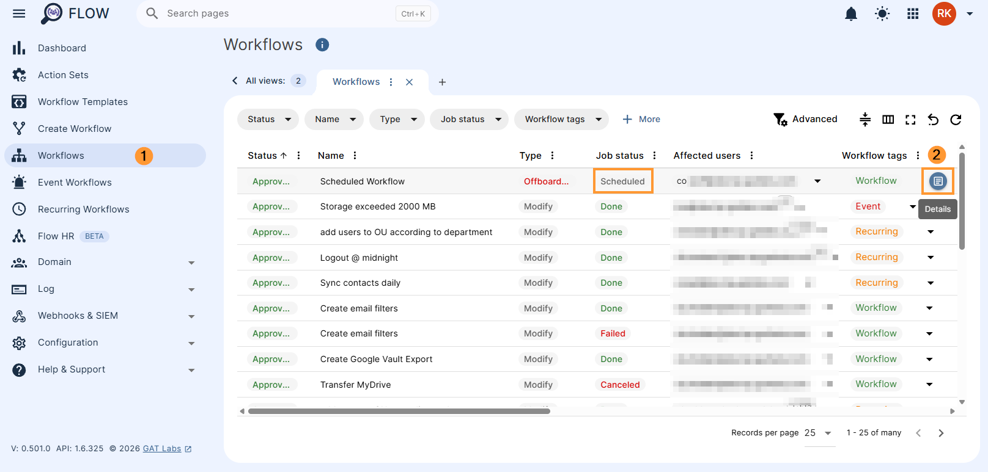The width and height of the screenshot is (988, 472).
Task: Change row density setting
Action: pos(864,119)
